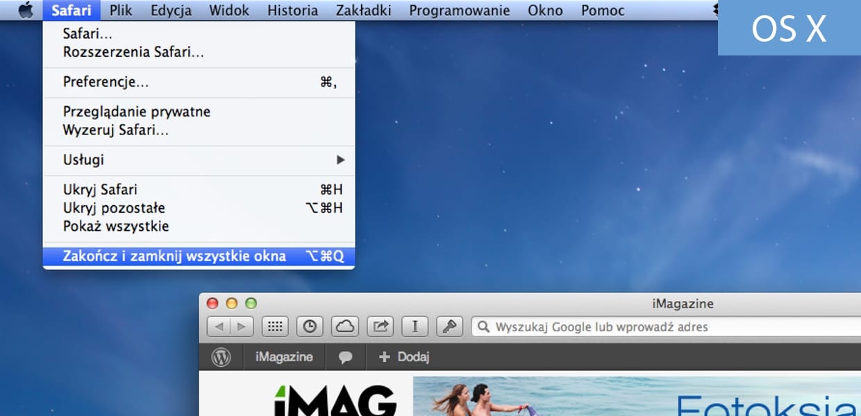Open the Okno menu
Viewport: 861px width, 416px height.
tap(545, 10)
